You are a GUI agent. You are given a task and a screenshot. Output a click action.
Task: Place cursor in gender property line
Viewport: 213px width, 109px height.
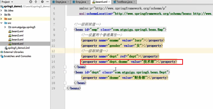(x=122, y=46)
